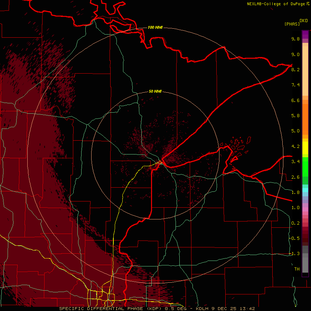Image resolution: width=311 pixels, height=311 pixels.
Task: Click the 100 NMI range ring label
Action: [x=155, y=27]
